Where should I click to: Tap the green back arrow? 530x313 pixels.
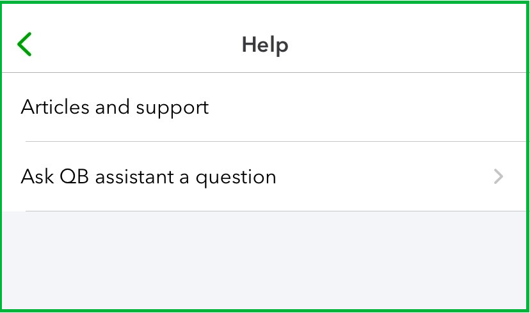pyautogui.click(x=24, y=45)
